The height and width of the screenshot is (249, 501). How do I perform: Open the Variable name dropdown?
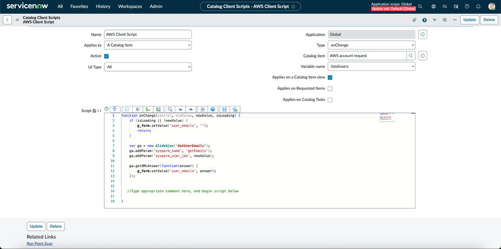(x=372, y=66)
